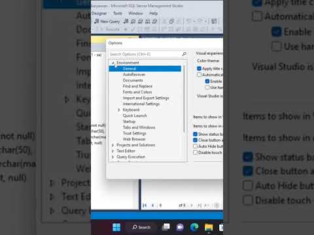Screen dimensions: 314x235
Task: Click the MDX query icon in the toolbar
Action: coord(133,21)
